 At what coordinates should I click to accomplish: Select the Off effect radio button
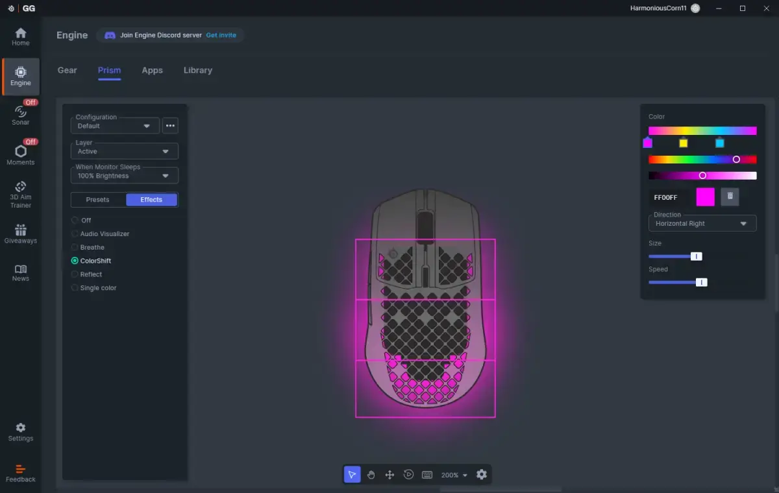[75, 221]
